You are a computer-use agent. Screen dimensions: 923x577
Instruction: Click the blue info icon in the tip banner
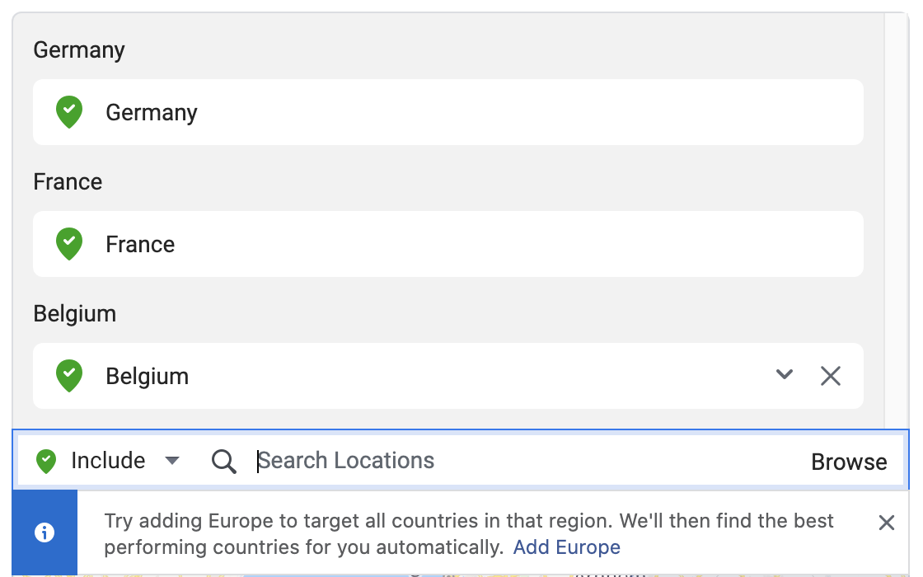click(x=45, y=532)
